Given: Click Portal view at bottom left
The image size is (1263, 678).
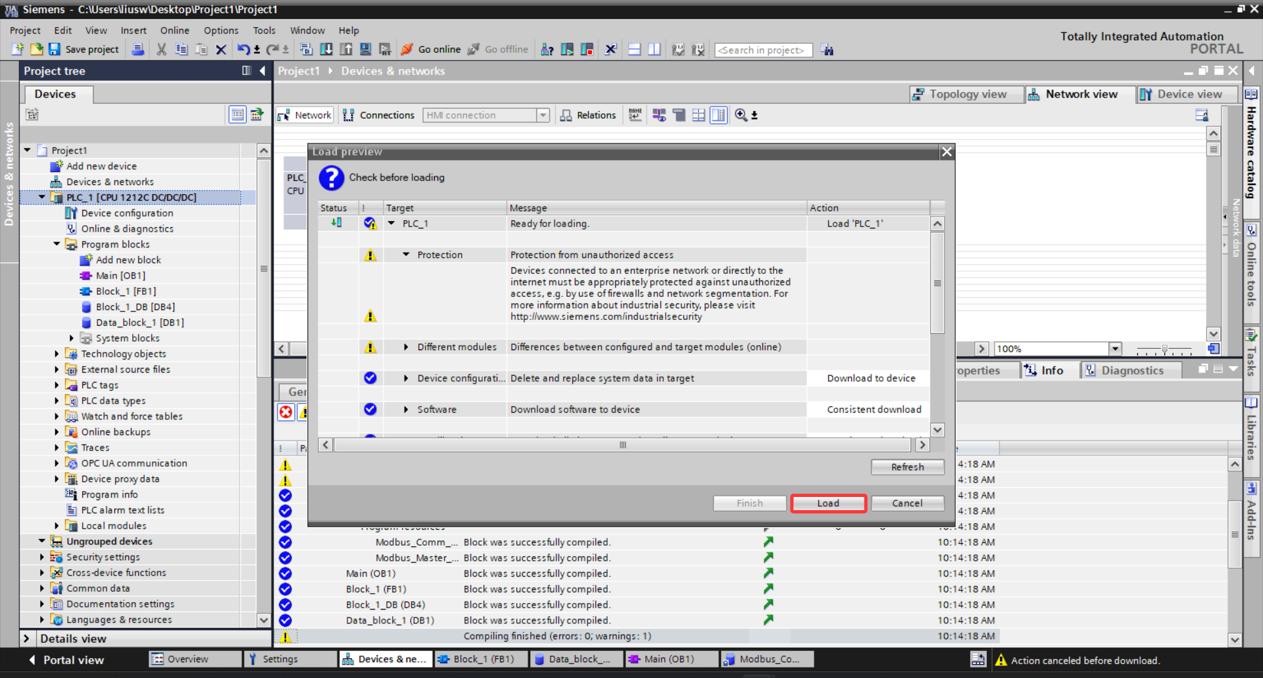Looking at the screenshot, I should pyautogui.click(x=66, y=660).
